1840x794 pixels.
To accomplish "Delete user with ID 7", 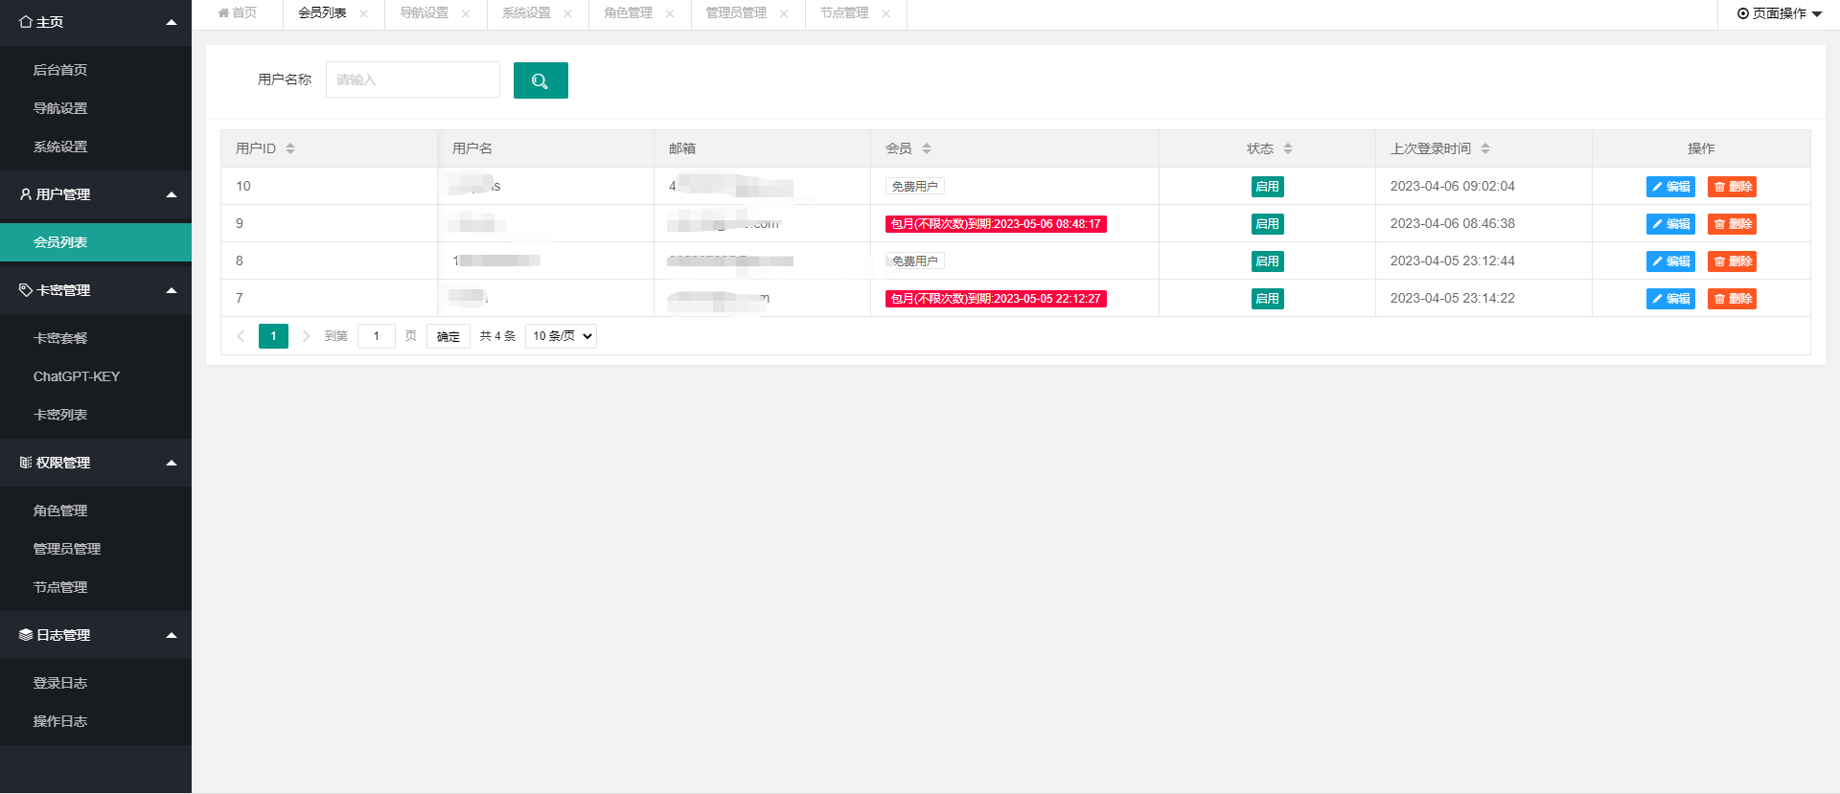I will [1732, 299].
